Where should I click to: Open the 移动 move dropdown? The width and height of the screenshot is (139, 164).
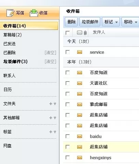(130, 22)
